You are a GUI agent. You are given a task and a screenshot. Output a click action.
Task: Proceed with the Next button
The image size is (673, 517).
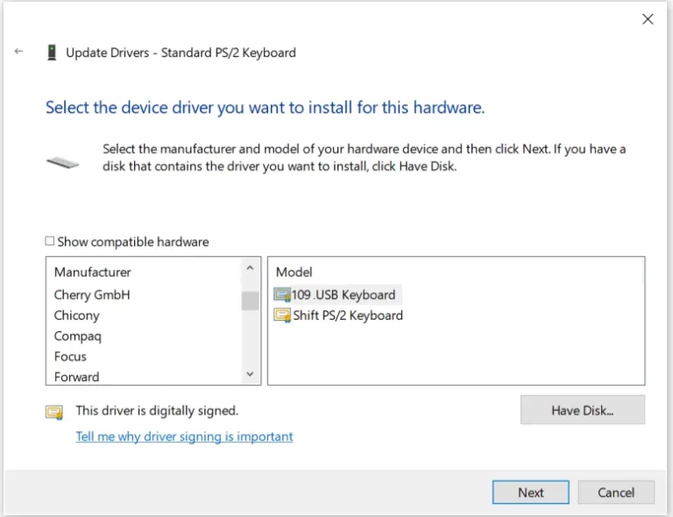[530, 492]
